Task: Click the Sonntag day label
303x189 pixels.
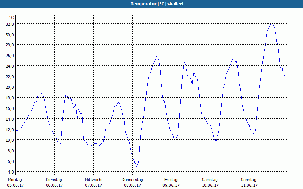Action: point(248,180)
